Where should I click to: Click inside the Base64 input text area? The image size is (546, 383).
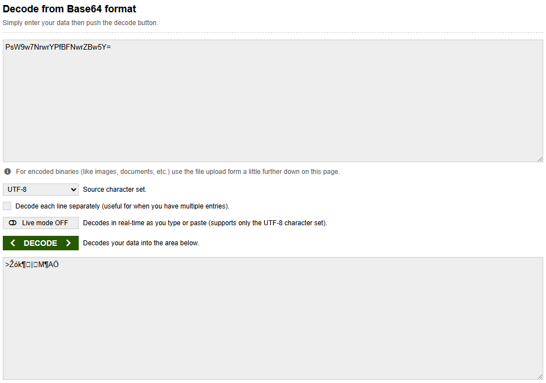(x=272, y=106)
